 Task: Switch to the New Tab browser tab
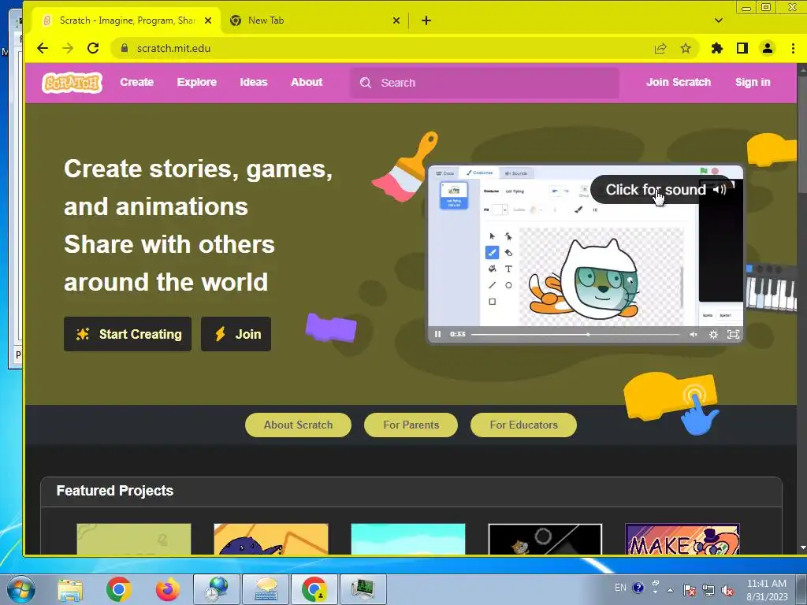(x=315, y=20)
